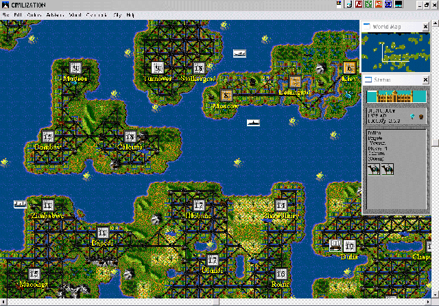Viewport: 439px width, 306px height.
Task: Select the Bapedi city icon
Action: pos(103,233)
